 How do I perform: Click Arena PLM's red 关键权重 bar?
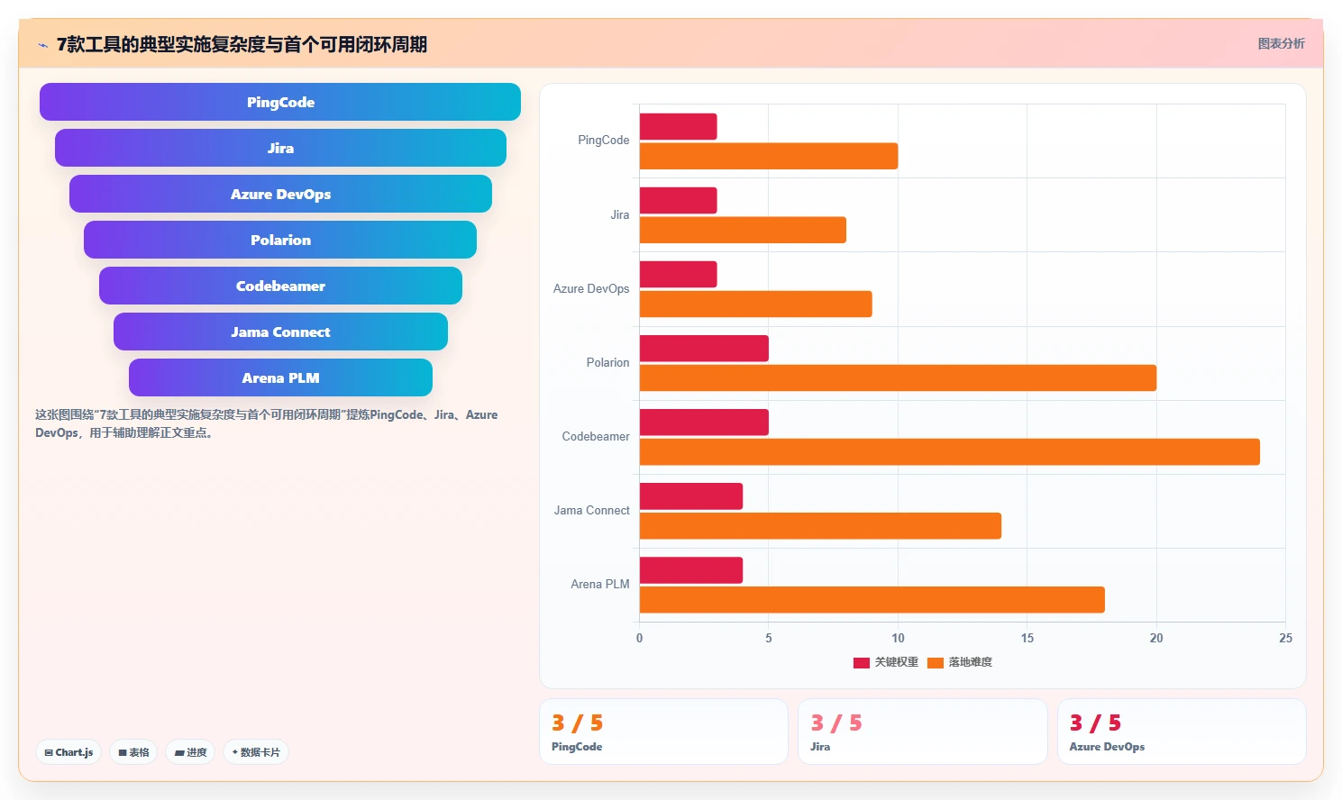tap(691, 569)
